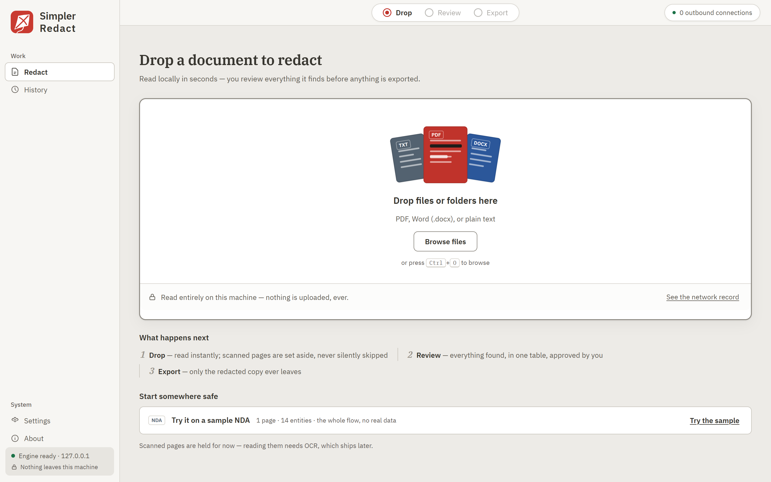
Task: Click the green Engine ready status dot
Action: (x=13, y=456)
